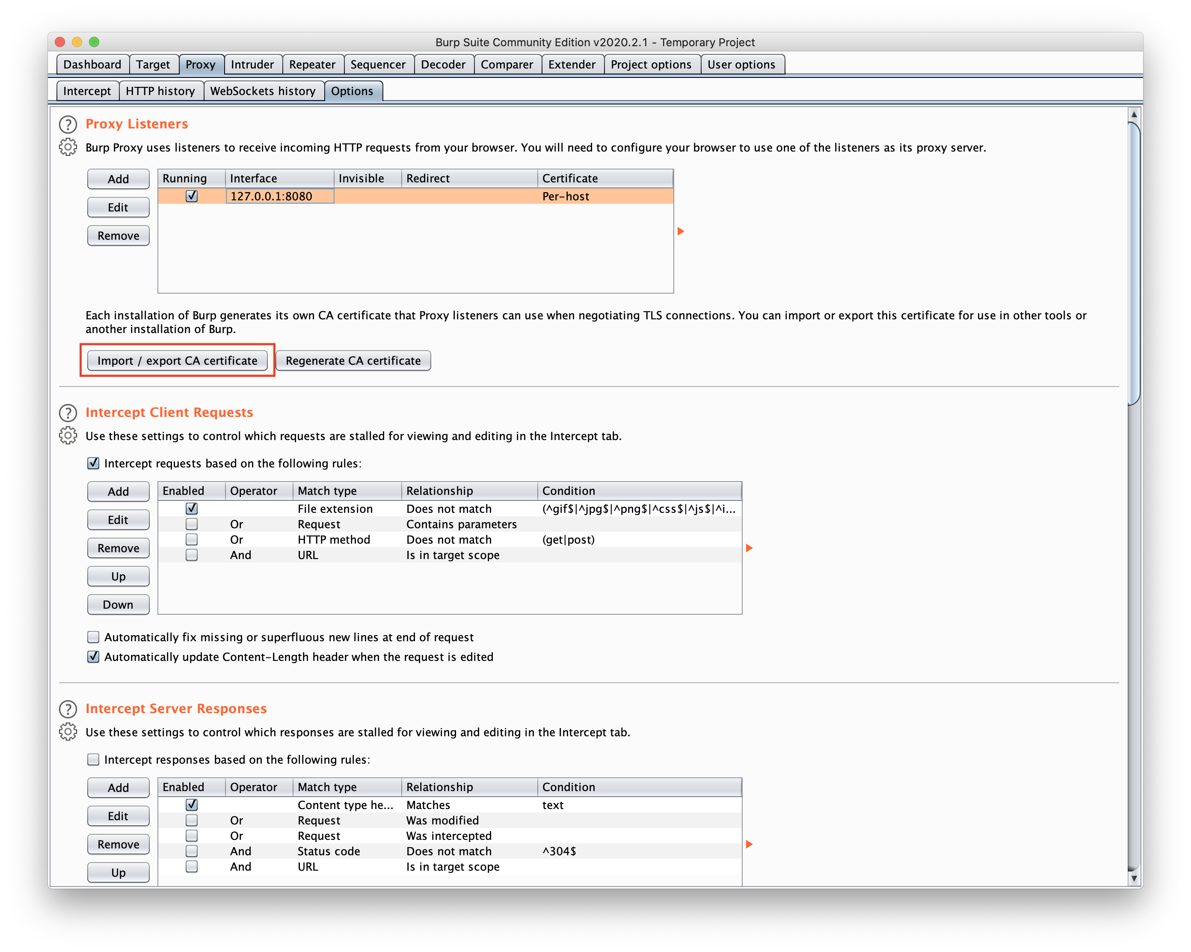
Task: Enable server rule 'URL Is in target scope'
Action: click(x=192, y=866)
